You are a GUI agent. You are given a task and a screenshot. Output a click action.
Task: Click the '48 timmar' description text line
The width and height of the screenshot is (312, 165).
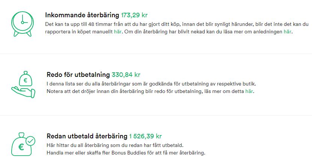tap(177, 24)
